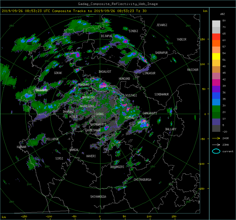Click the -20 dBZ value in legend
This screenshot has width=236, height=220.
tap(225, 132)
